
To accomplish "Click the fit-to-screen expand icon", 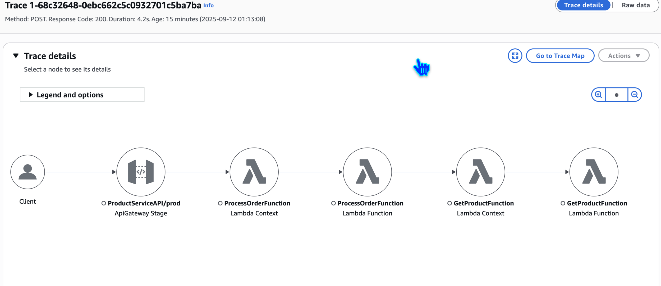I will pos(515,56).
